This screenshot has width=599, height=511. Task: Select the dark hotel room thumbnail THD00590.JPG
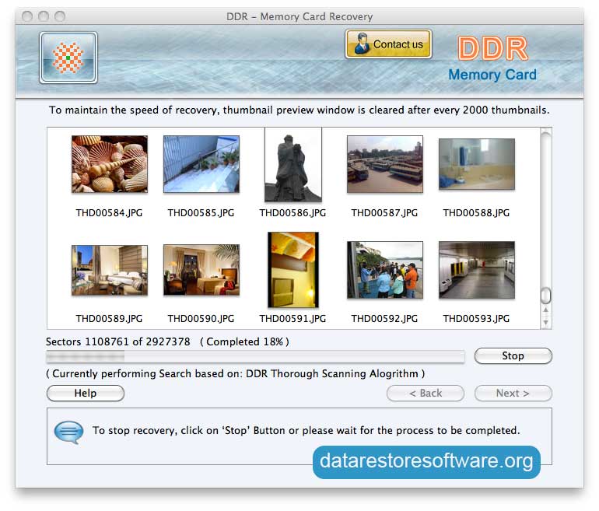point(201,271)
